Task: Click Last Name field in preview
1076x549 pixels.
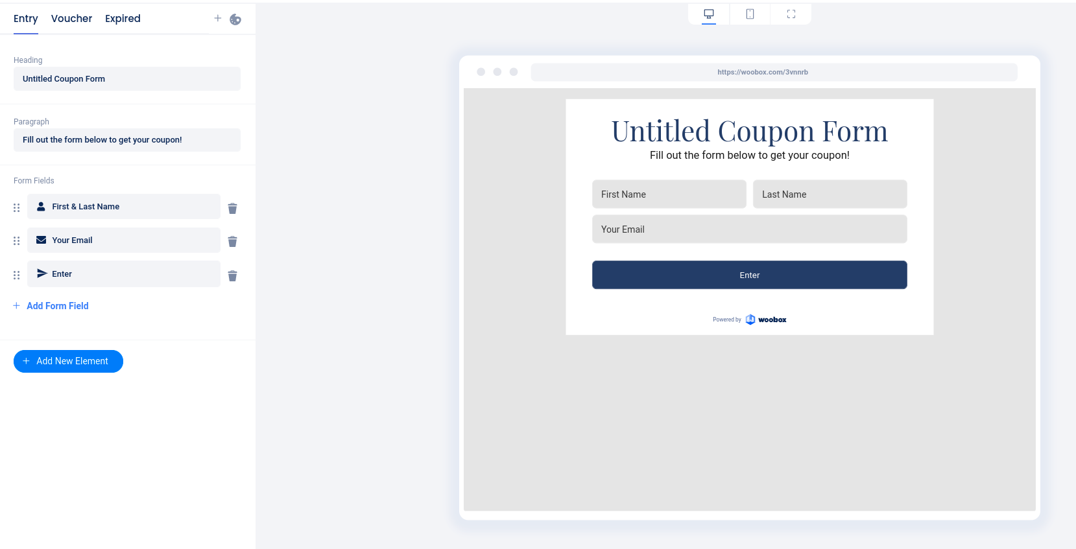Action: point(830,194)
